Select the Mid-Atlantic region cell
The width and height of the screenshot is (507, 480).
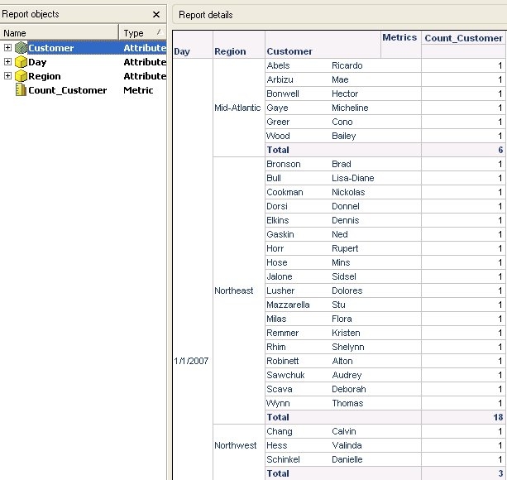[x=237, y=108]
